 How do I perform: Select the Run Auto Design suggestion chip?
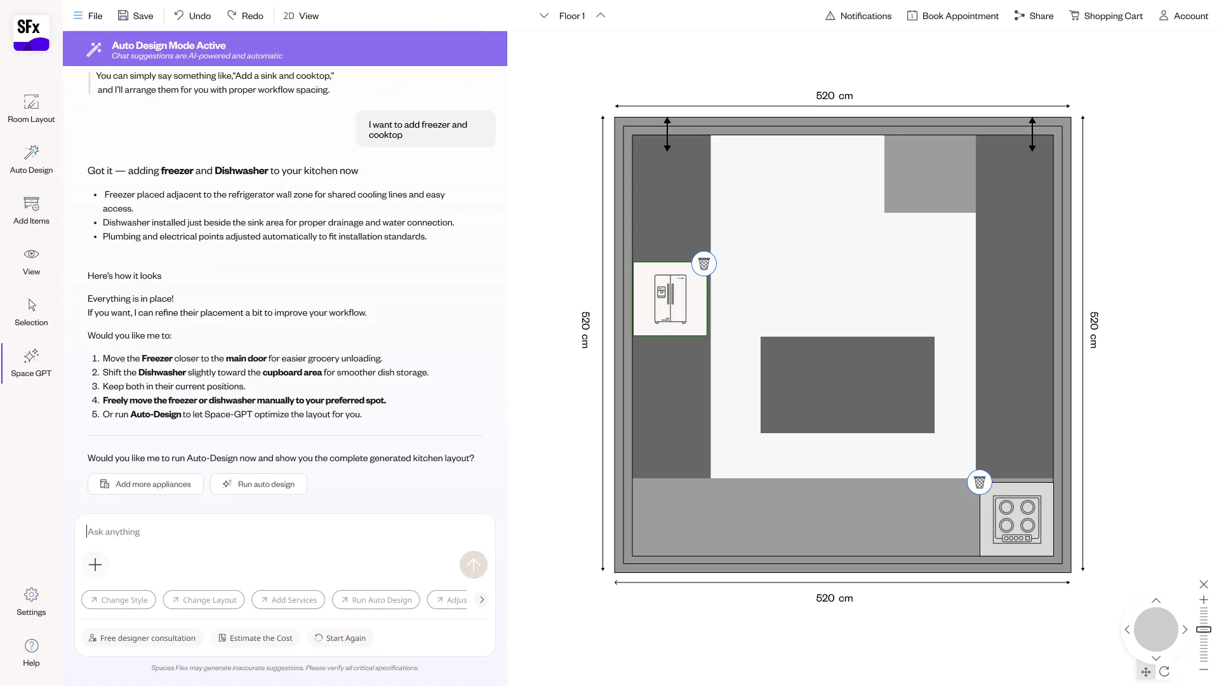tap(376, 600)
